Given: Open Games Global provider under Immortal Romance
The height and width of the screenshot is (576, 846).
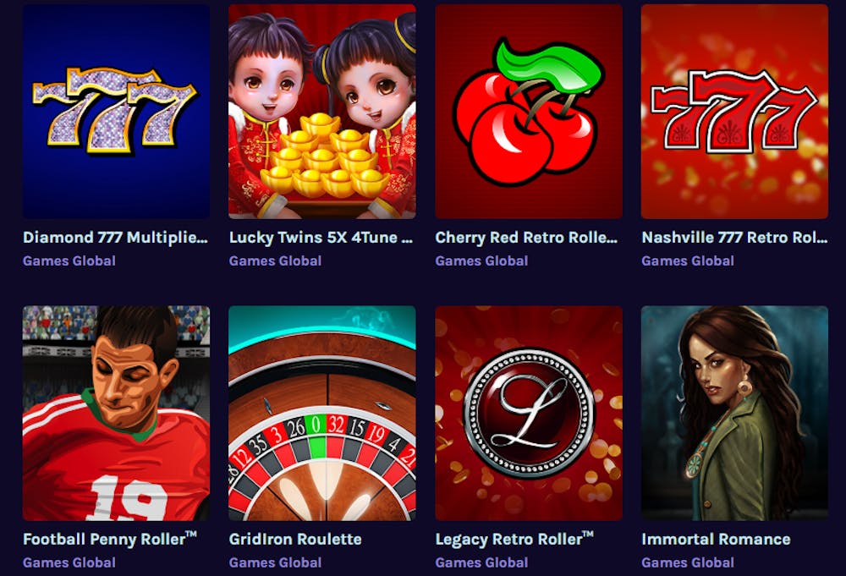Looking at the screenshot, I should [x=688, y=562].
